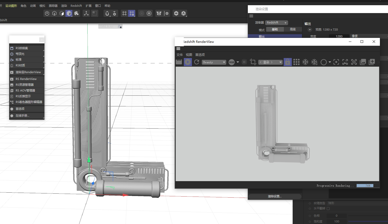The image size is (388, 224).
Task: Click frame-image bracket icon in RenderView
Action: pos(345,62)
